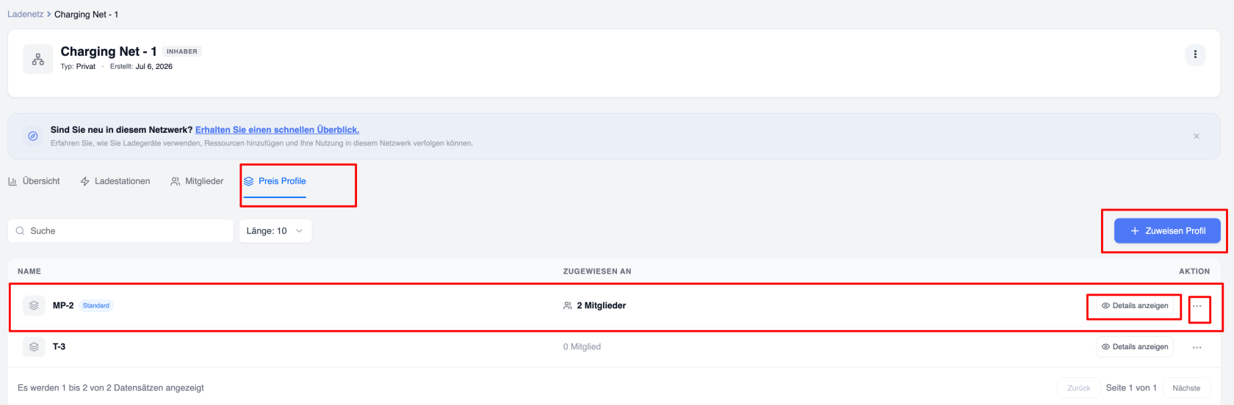This screenshot has height=405, width=1234.
Task: View details for MP-2
Action: (1135, 306)
